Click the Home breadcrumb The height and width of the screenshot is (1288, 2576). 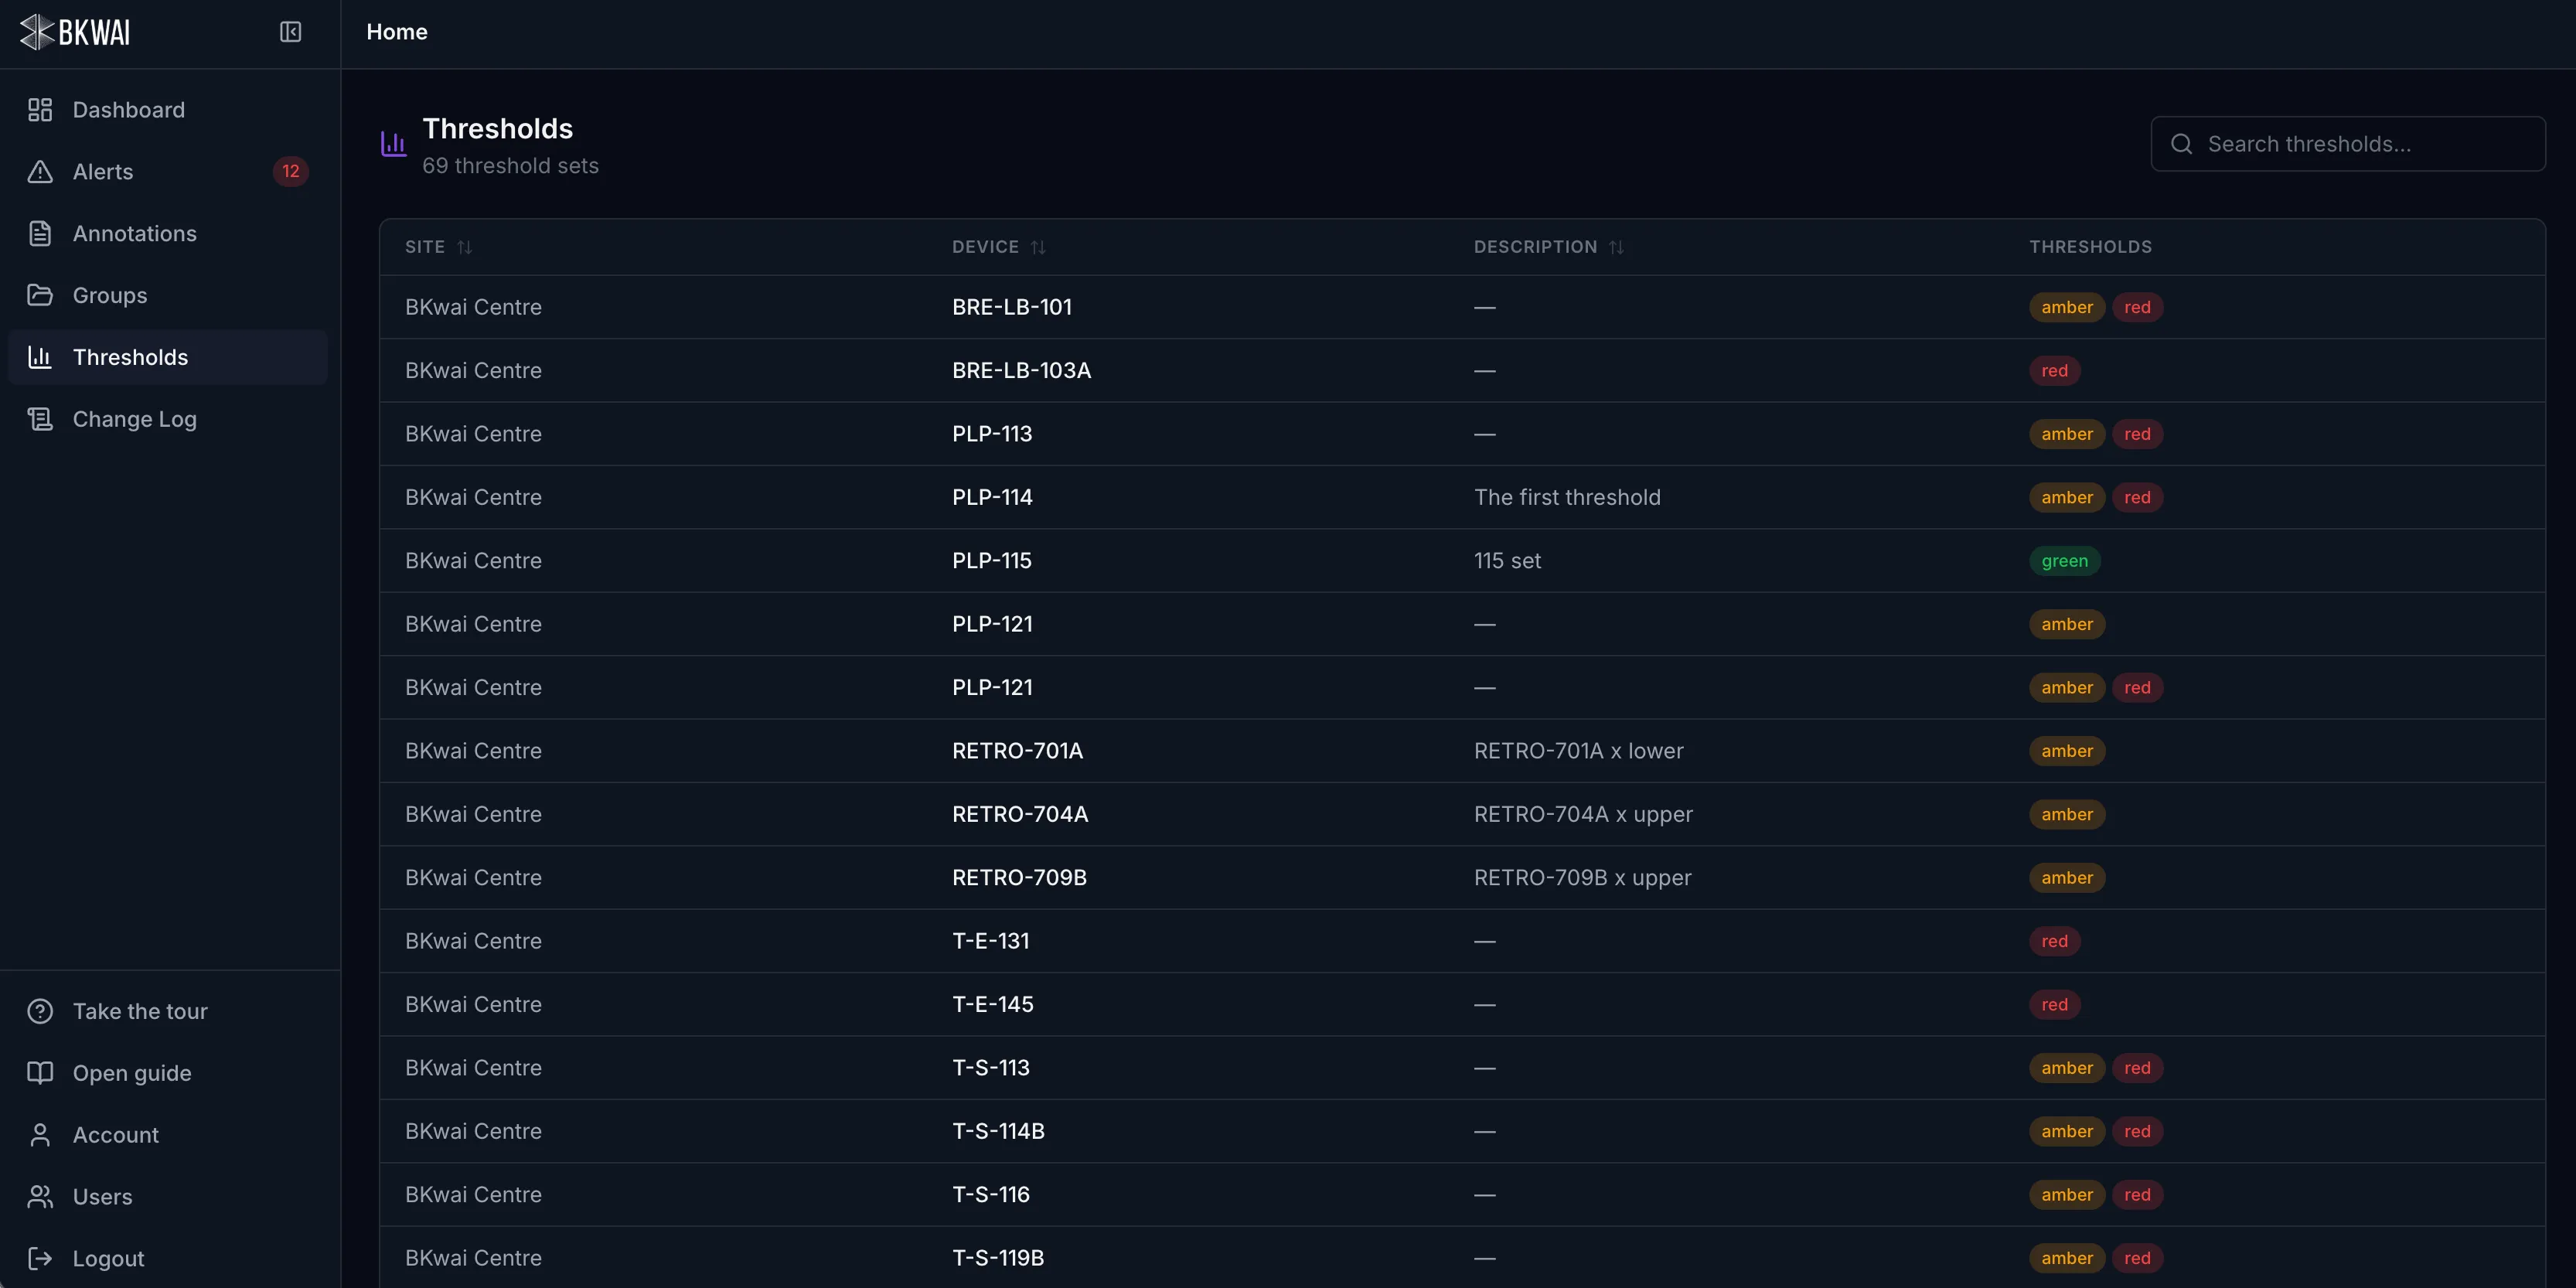tap(397, 32)
